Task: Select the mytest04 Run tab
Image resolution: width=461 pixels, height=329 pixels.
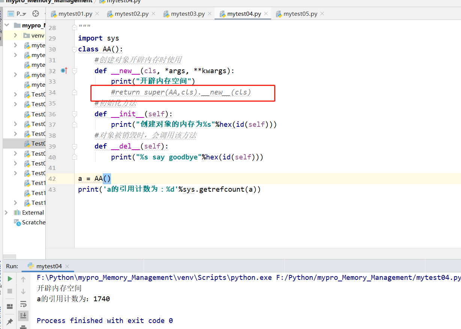Action: [48, 266]
